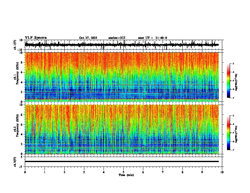Click the "start UT = 21:40:0" header text

(152, 38)
